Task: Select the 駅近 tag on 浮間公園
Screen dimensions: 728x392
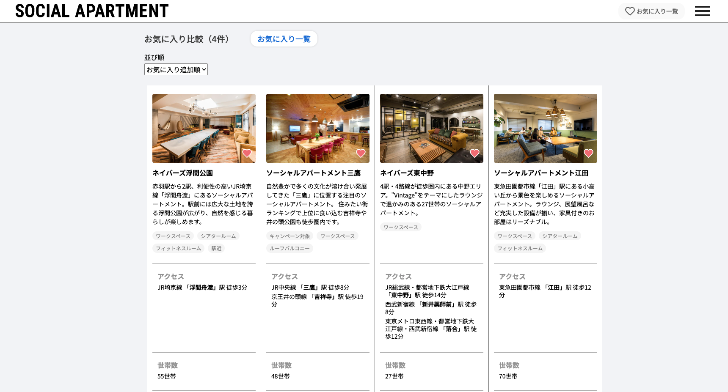Action: point(216,248)
